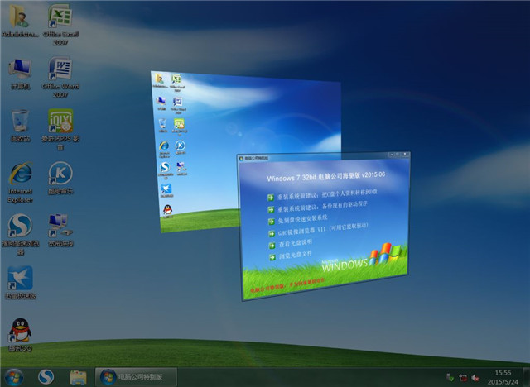Image resolution: width=530 pixels, height=387 pixels.
Task: Open the file explorer taskbar icon
Action: point(79,376)
